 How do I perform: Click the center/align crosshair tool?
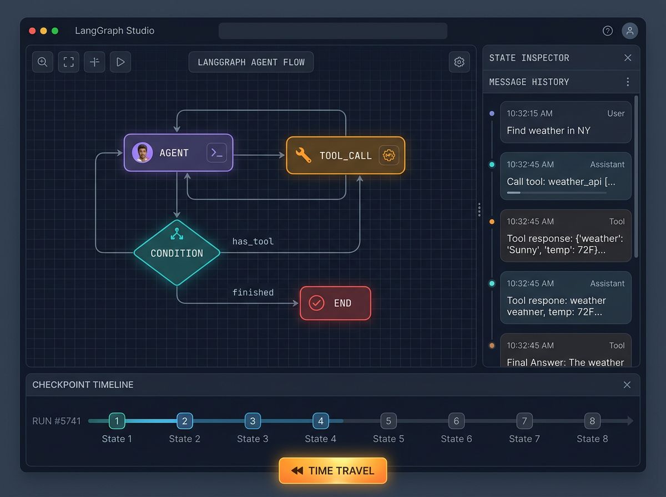94,62
